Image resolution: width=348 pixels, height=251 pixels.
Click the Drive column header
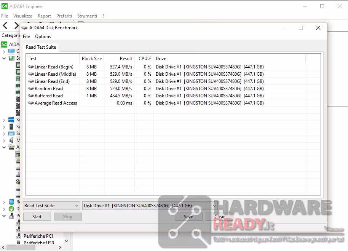pyautogui.click(x=230, y=59)
